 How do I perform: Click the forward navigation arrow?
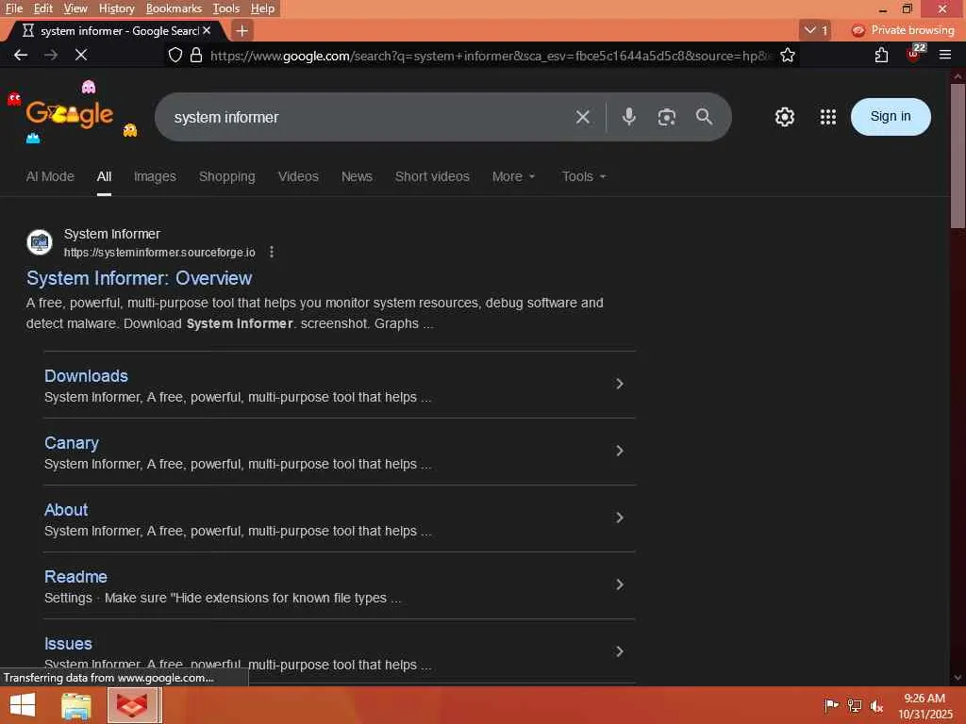coord(51,55)
